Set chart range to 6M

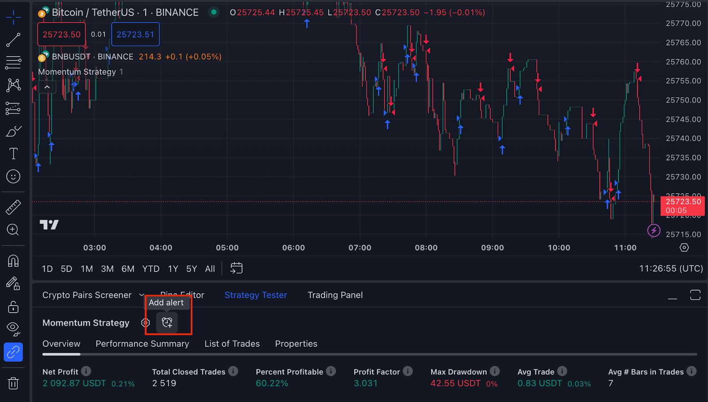tap(128, 269)
